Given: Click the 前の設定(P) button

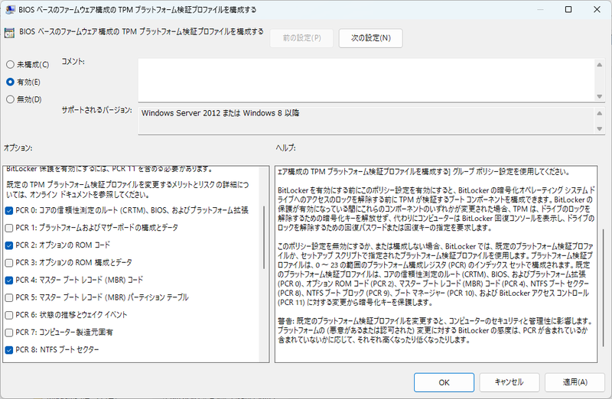Looking at the screenshot, I should click(x=301, y=37).
